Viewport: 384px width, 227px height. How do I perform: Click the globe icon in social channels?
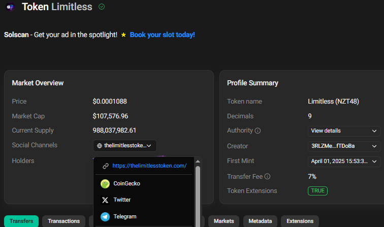click(100, 146)
